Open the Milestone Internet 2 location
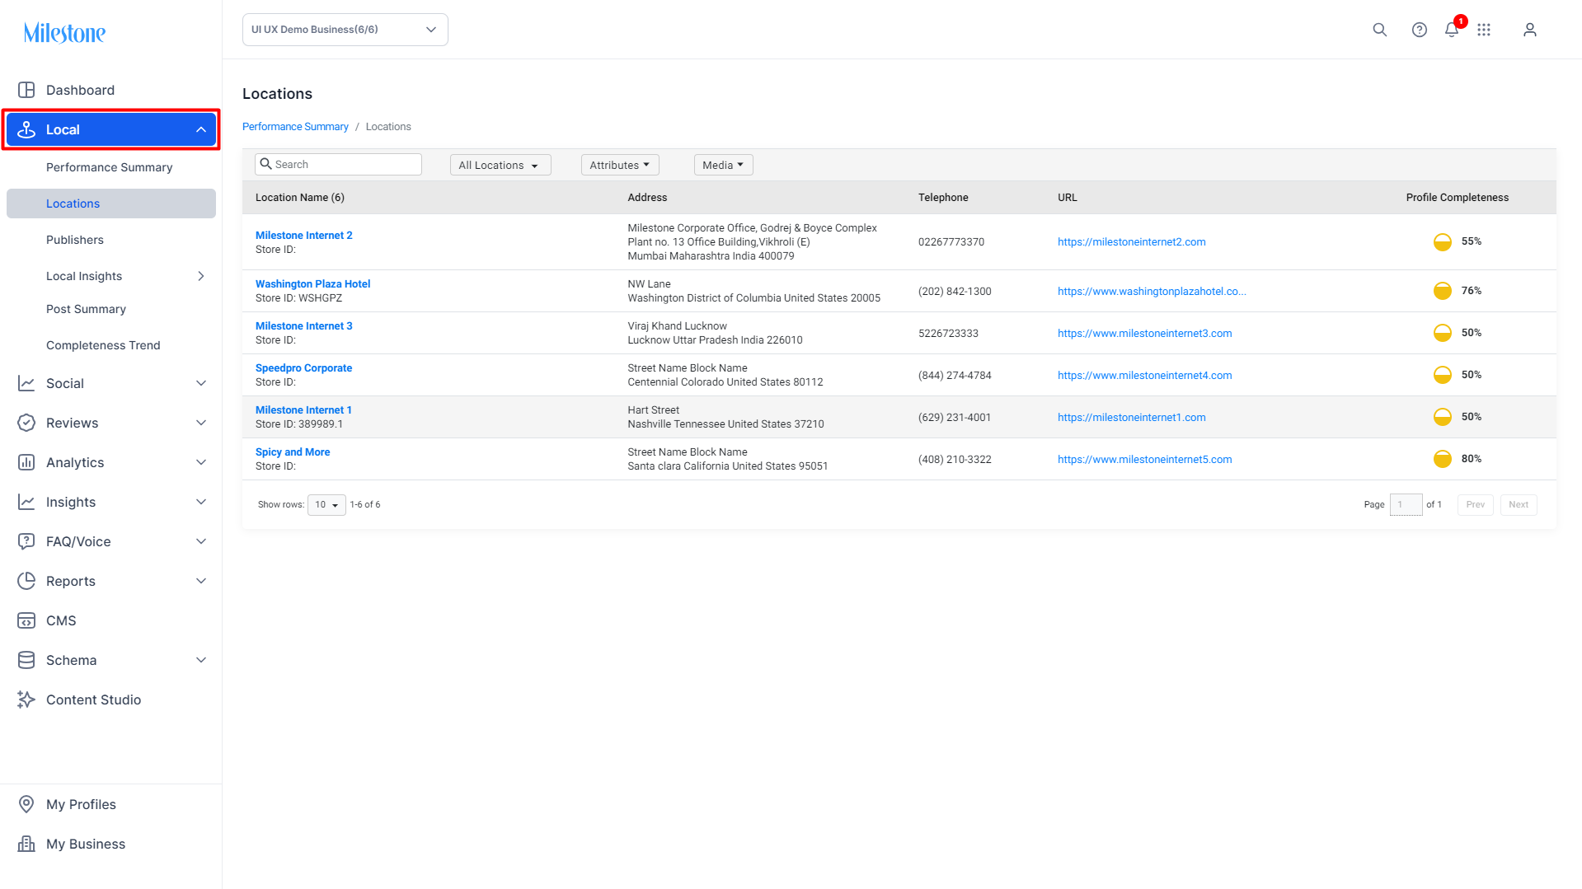This screenshot has height=889, width=1582. pyautogui.click(x=303, y=236)
